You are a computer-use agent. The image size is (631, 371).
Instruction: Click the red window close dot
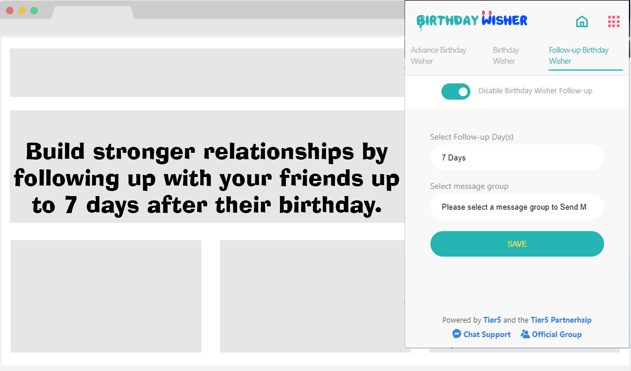(10, 11)
